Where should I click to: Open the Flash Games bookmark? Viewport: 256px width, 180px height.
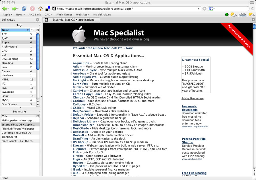[64, 14]
